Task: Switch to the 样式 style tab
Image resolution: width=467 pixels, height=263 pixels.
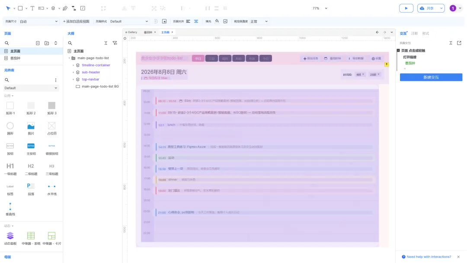Action: point(425,34)
